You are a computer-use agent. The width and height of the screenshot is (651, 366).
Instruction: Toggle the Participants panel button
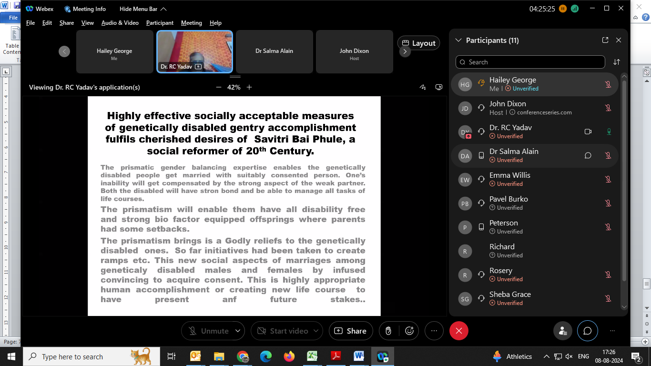point(563,331)
